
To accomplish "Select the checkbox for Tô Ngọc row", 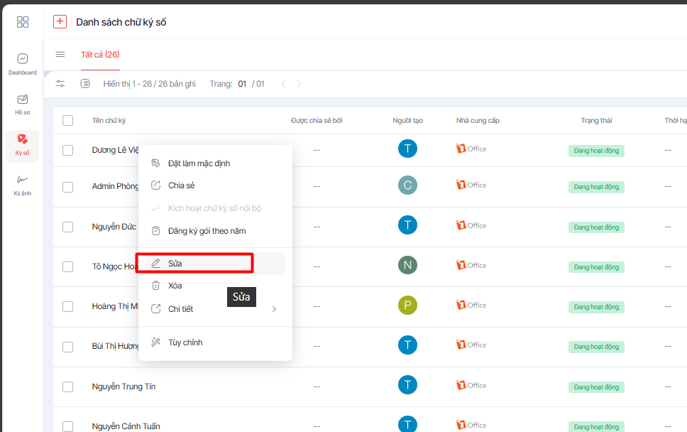I will pyautogui.click(x=67, y=267).
